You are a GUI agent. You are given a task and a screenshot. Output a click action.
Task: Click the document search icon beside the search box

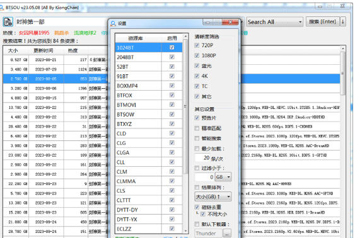point(8,22)
